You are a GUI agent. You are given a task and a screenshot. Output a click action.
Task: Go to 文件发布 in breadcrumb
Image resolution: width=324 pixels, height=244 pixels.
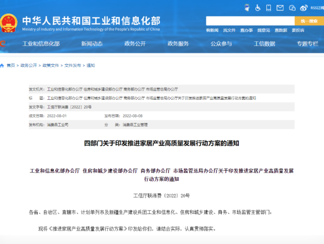73,66
